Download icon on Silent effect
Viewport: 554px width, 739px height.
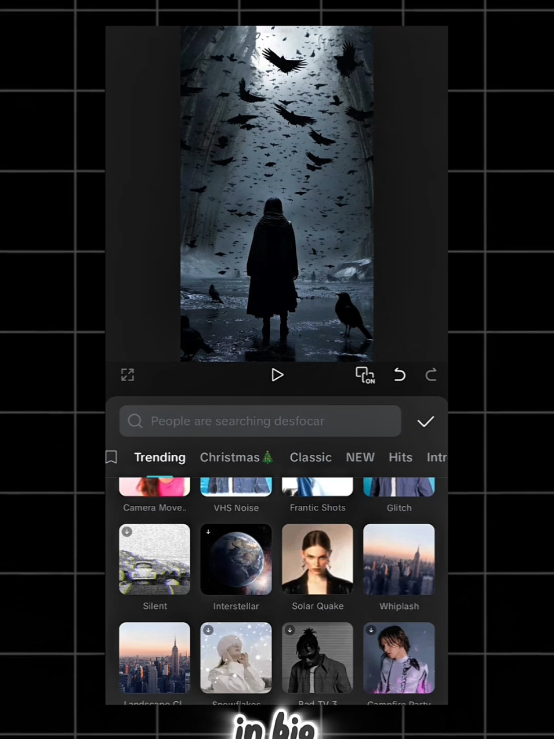(127, 531)
